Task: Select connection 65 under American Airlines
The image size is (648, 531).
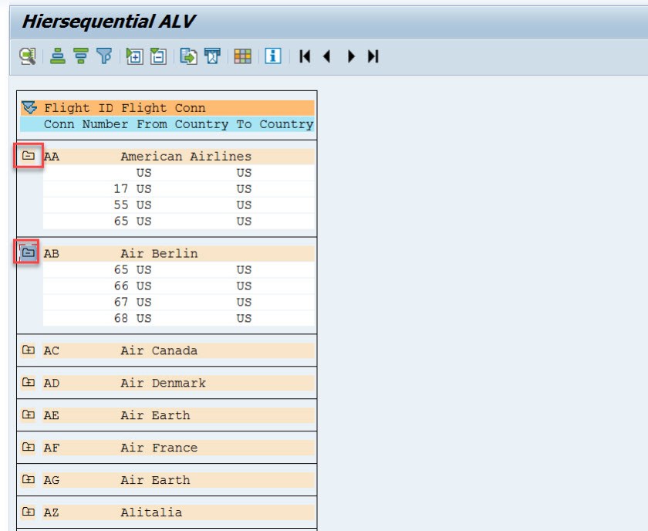Action: click(x=120, y=222)
